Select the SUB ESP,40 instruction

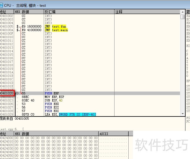pos(54,100)
